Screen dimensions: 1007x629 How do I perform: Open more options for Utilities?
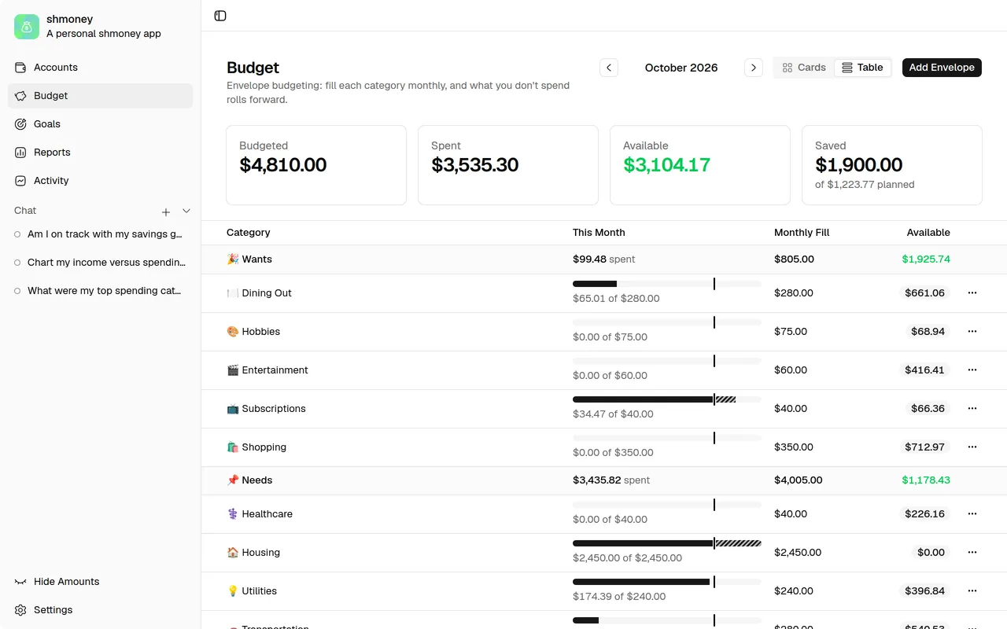[x=972, y=591]
